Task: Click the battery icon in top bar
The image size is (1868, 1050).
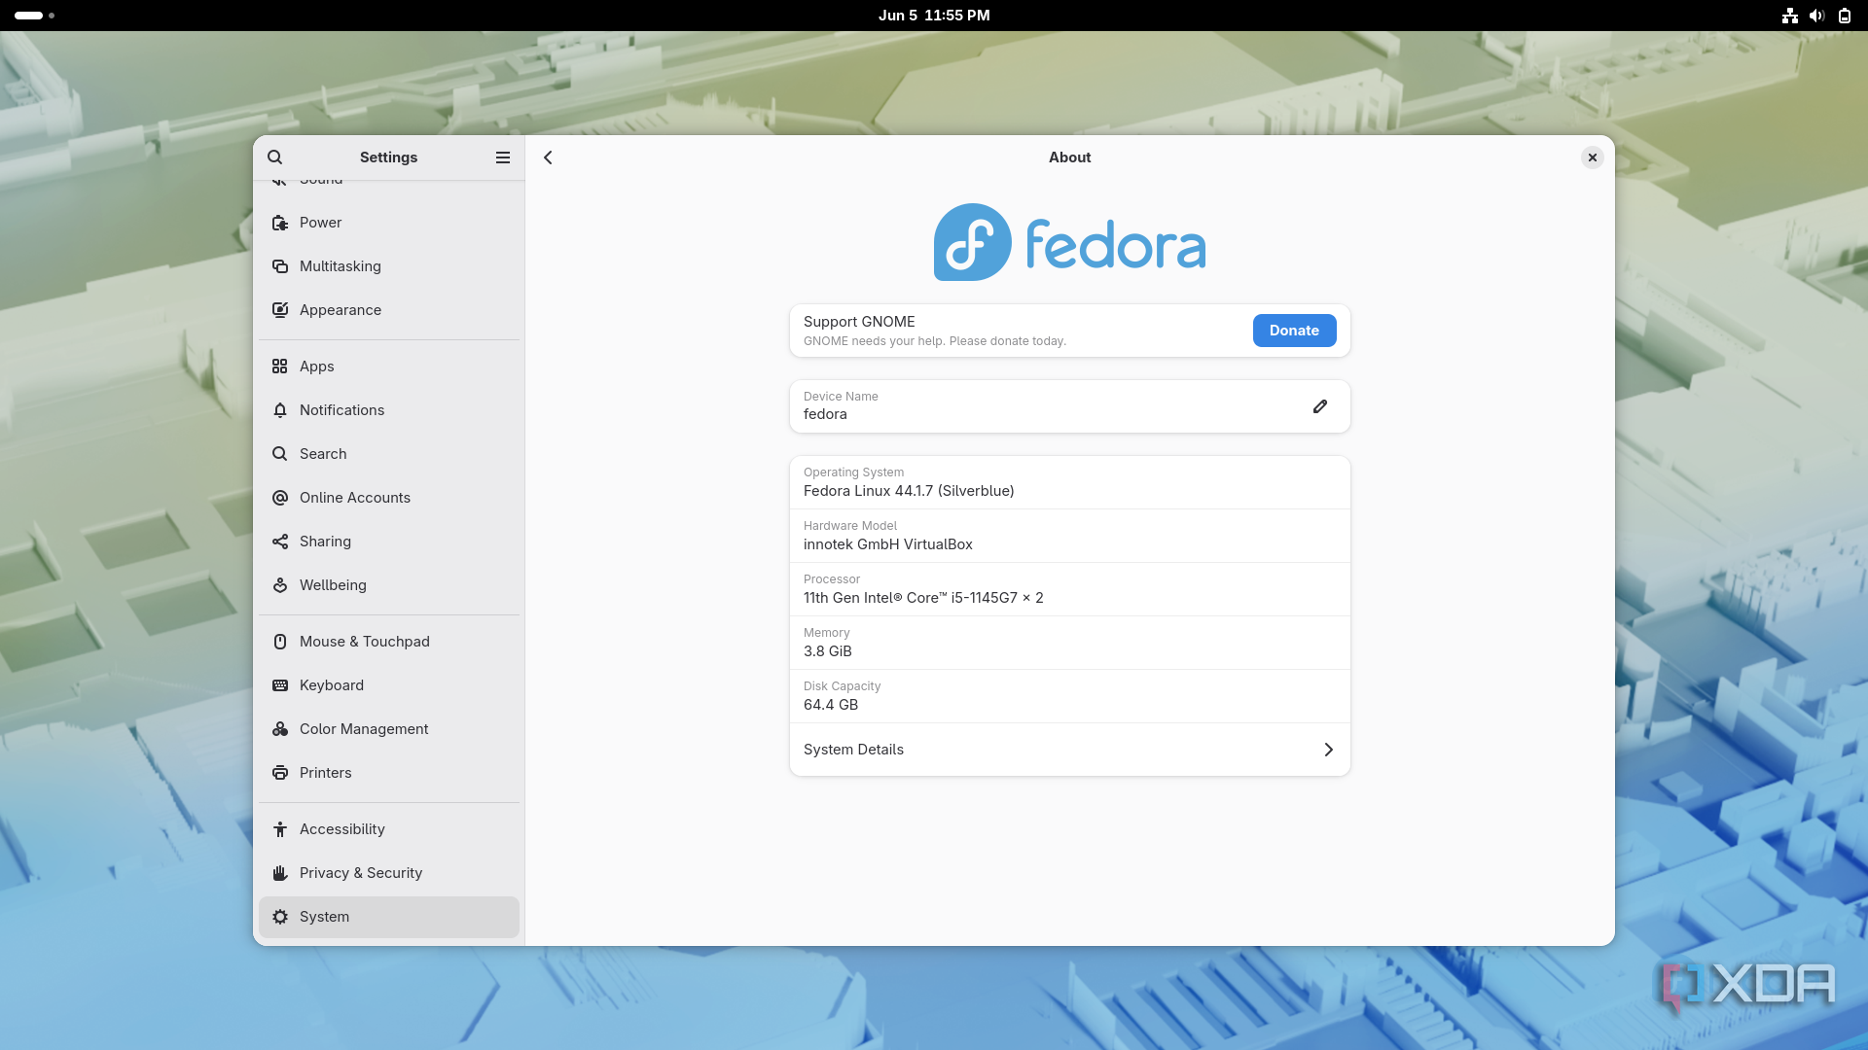Action: point(1845,16)
